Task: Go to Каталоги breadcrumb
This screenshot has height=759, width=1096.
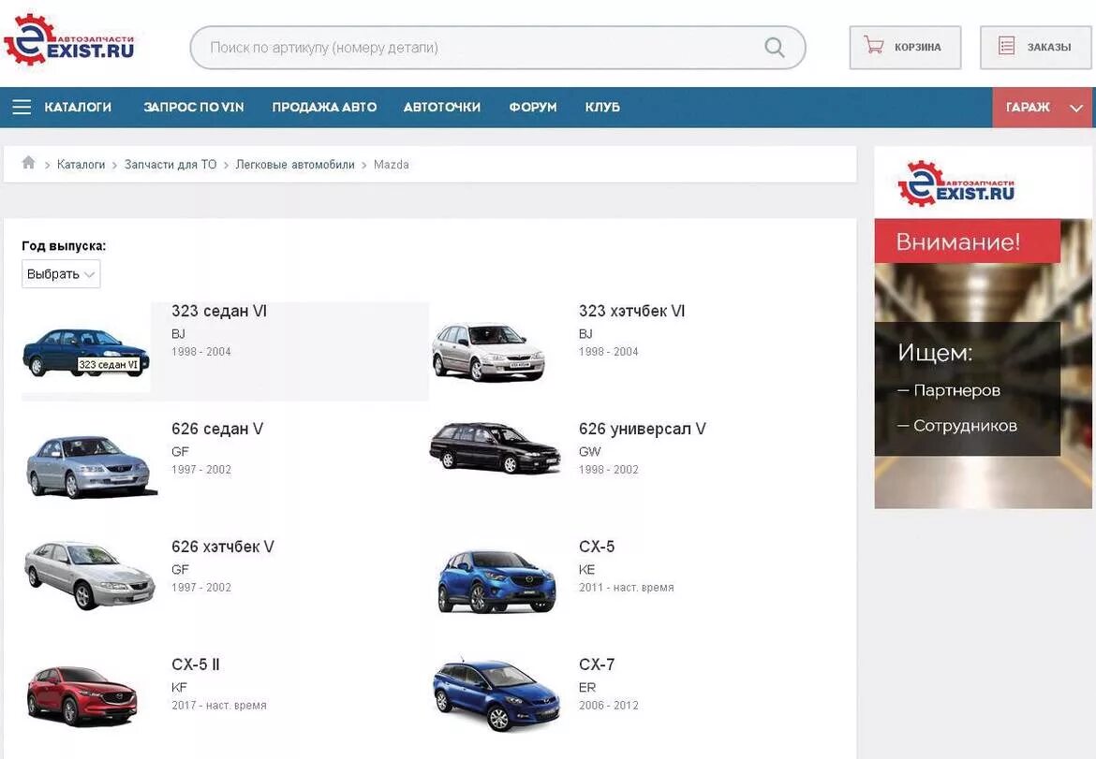Action: 81,165
